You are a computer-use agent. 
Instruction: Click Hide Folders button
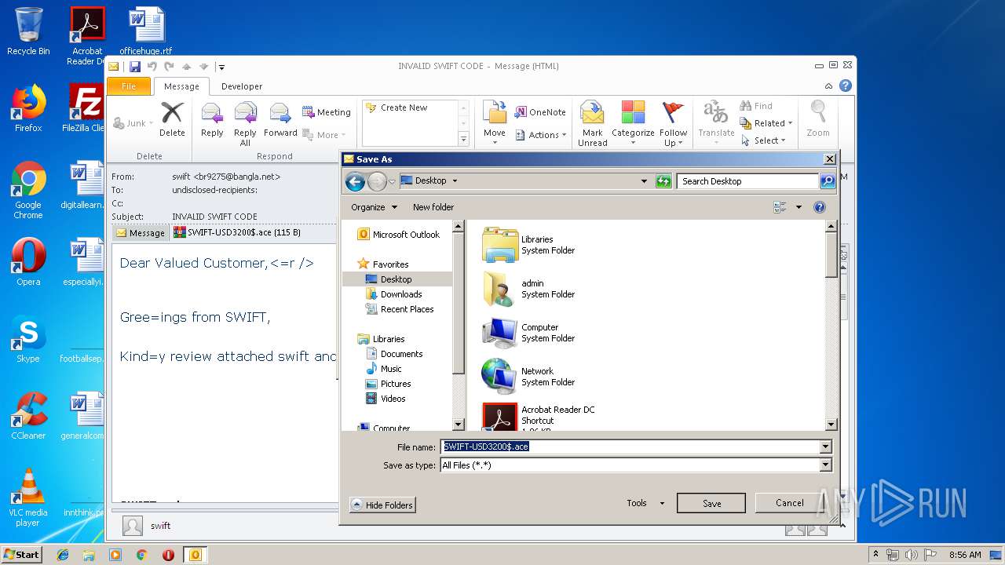coord(382,505)
